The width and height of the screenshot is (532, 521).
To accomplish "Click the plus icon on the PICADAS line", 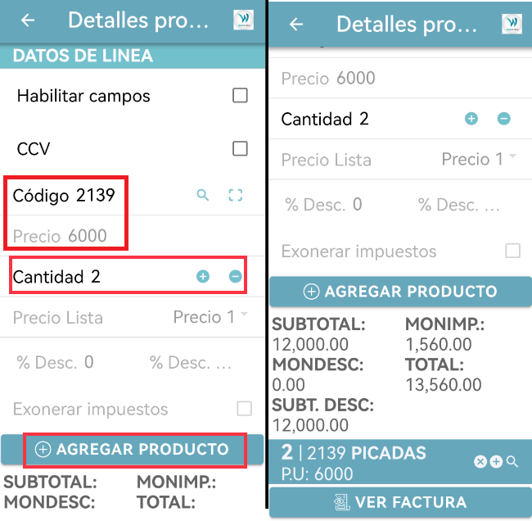I will [496, 462].
